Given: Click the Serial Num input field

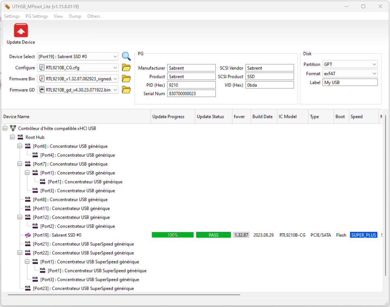Looking at the screenshot, I should coord(191,94).
